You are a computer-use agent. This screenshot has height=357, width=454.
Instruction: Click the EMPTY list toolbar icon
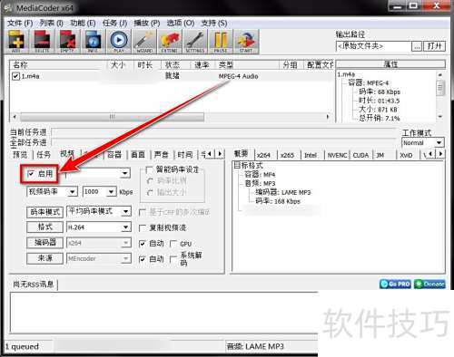67,42
